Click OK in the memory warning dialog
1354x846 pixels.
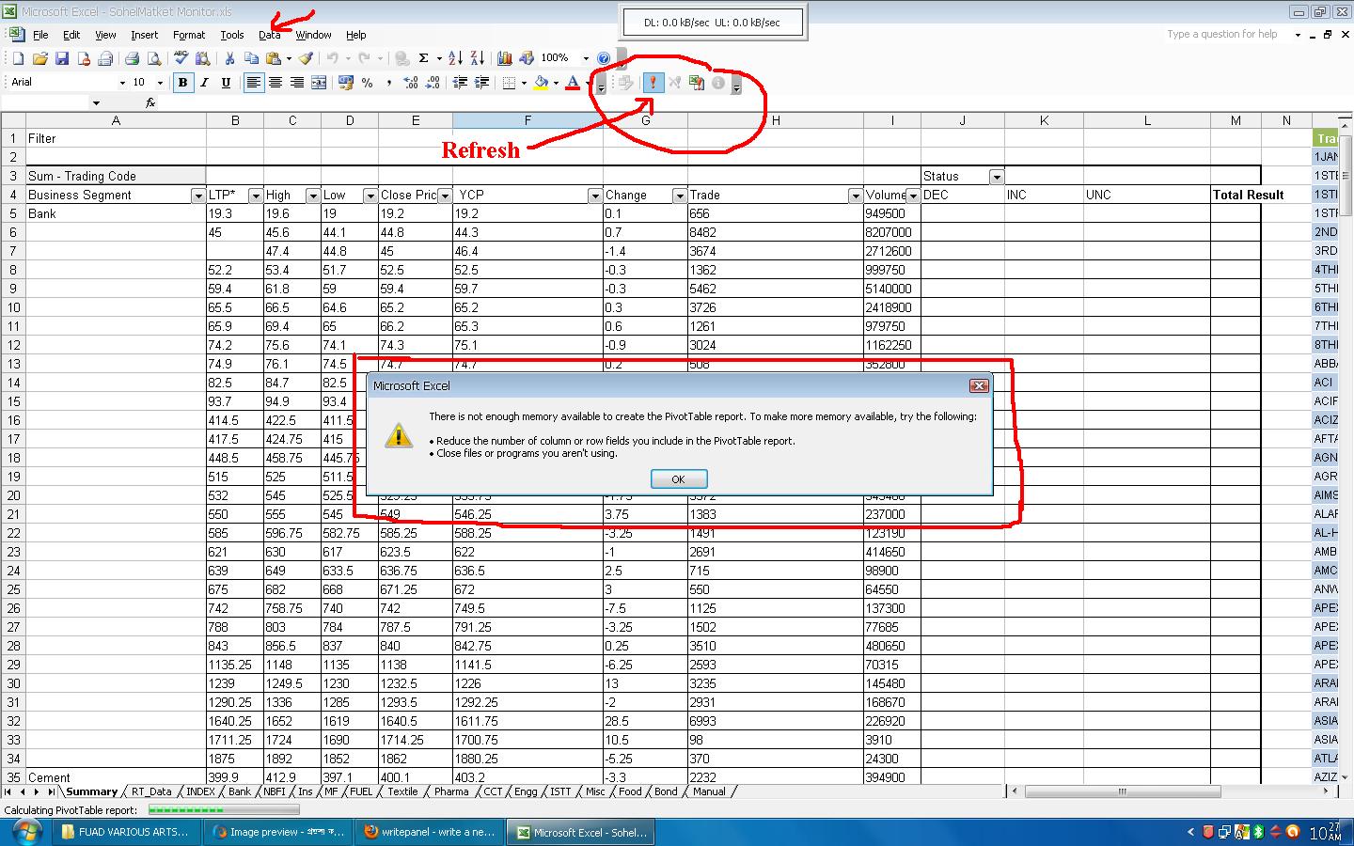click(678, 479)
